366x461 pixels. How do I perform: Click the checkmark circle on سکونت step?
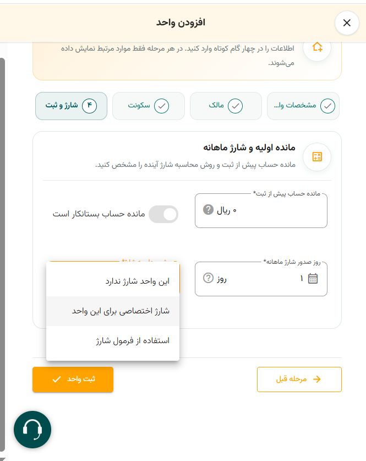(x=162, y=106)
